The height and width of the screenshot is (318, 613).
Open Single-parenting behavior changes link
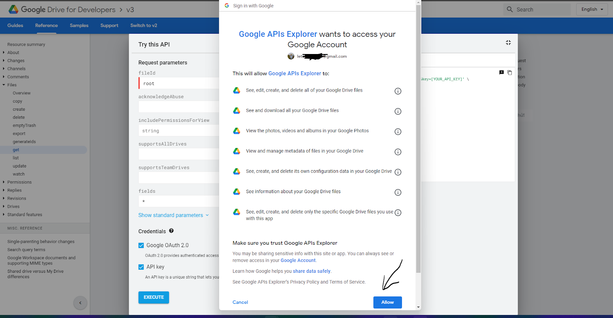41,242
